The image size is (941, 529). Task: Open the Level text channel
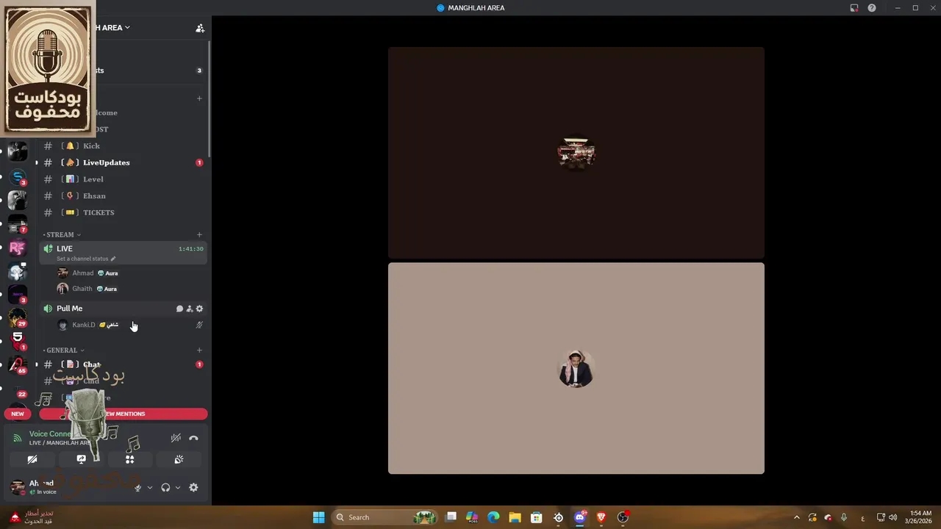(123, 179)
